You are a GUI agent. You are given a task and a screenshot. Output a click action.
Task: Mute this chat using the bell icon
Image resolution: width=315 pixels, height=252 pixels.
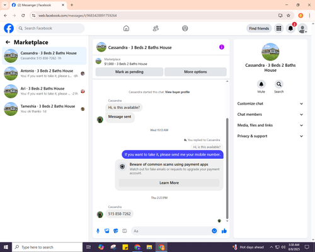tap(261, 84)
